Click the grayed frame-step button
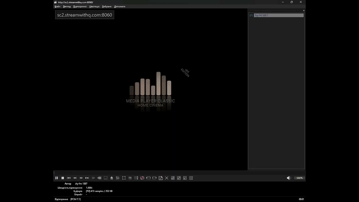The width and height of the screenshot is (359, 202). tap(93, 178)
